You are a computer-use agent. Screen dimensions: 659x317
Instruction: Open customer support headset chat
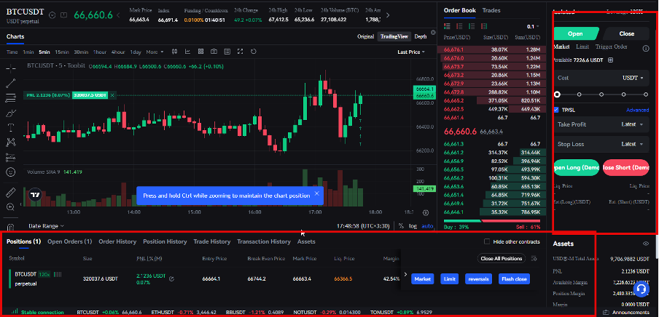point(641,289)
